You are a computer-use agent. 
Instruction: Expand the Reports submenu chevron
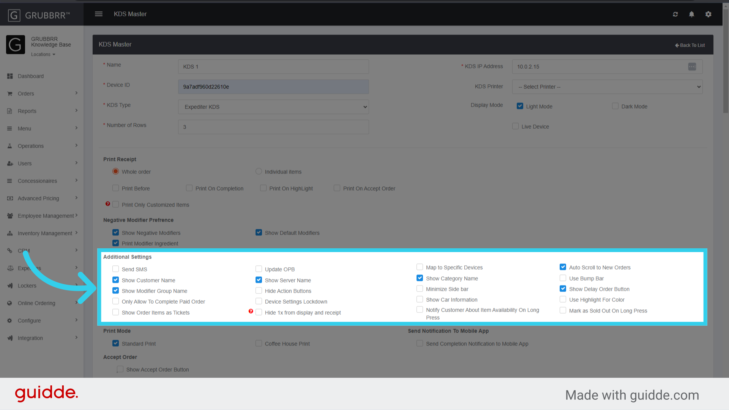click(76, 110)
